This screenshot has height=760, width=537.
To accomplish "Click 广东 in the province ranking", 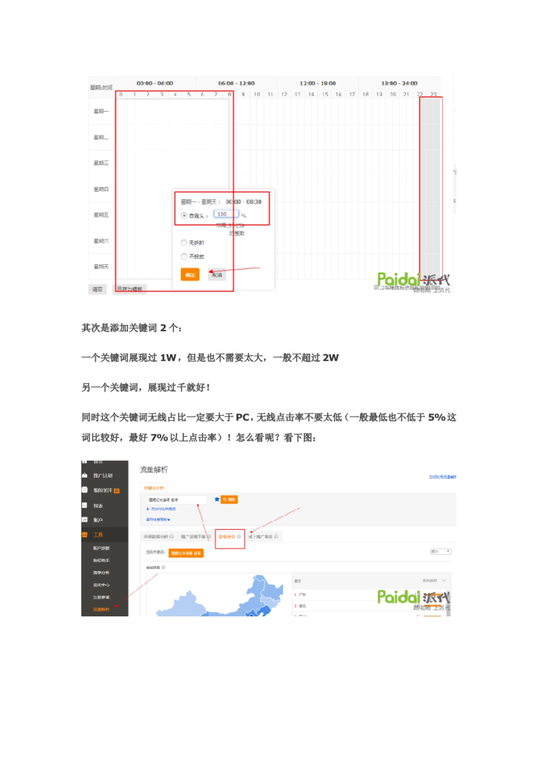I will (303, 595).
